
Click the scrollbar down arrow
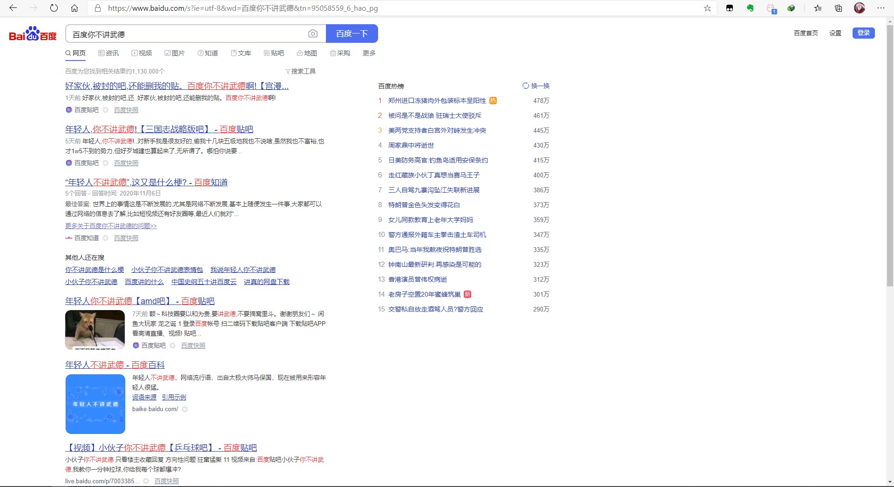[x=890, y=482]
